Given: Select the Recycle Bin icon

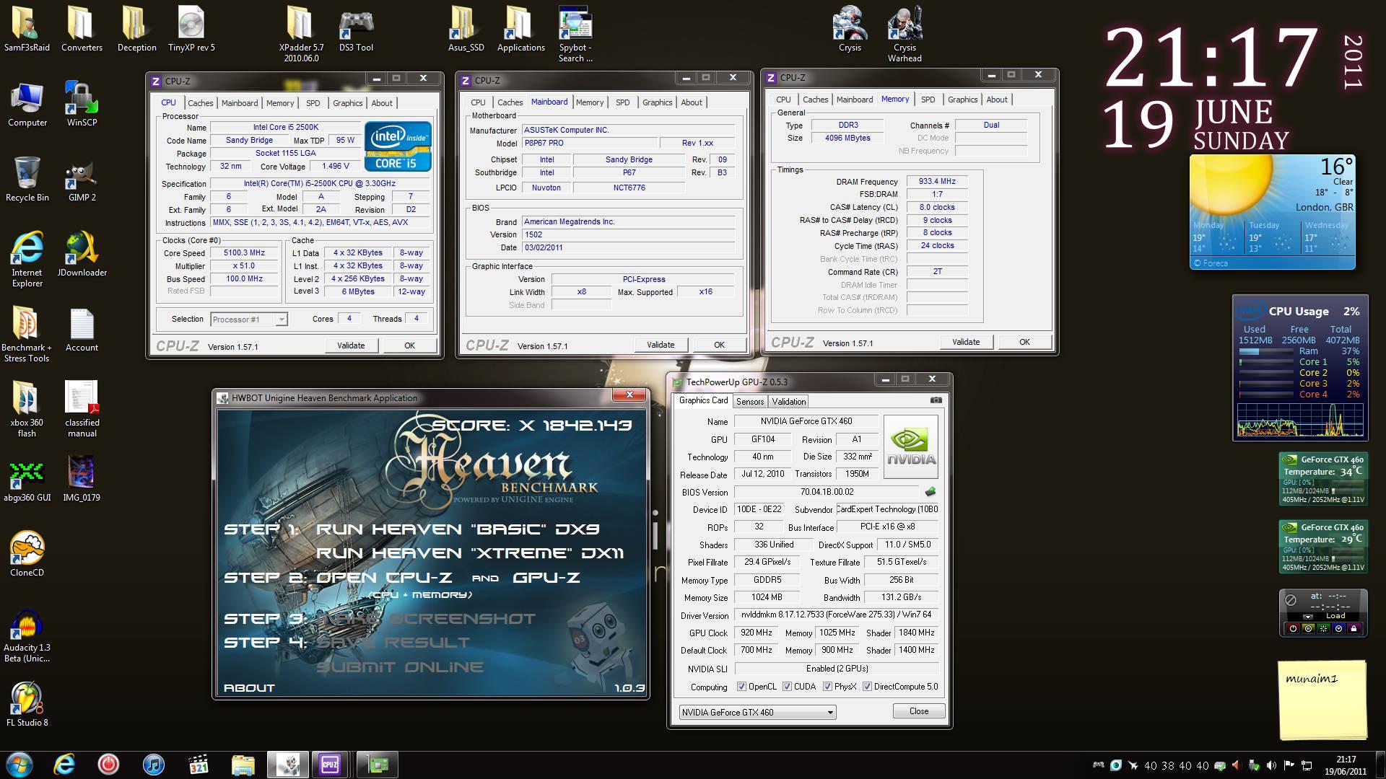Looking at the screenshot, I should [x=27, y=180].
